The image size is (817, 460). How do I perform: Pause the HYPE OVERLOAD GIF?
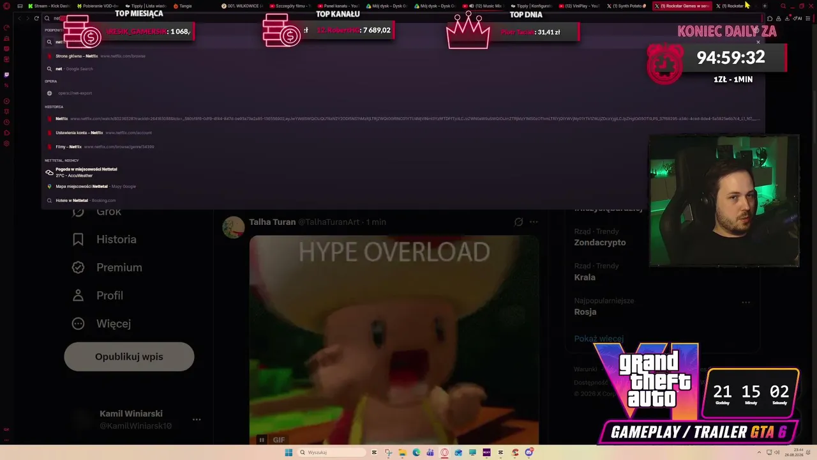point(261,440)
